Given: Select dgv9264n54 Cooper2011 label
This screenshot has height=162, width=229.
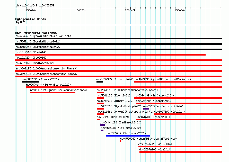Looking at the screenshot, I should (x=154, y=101).
